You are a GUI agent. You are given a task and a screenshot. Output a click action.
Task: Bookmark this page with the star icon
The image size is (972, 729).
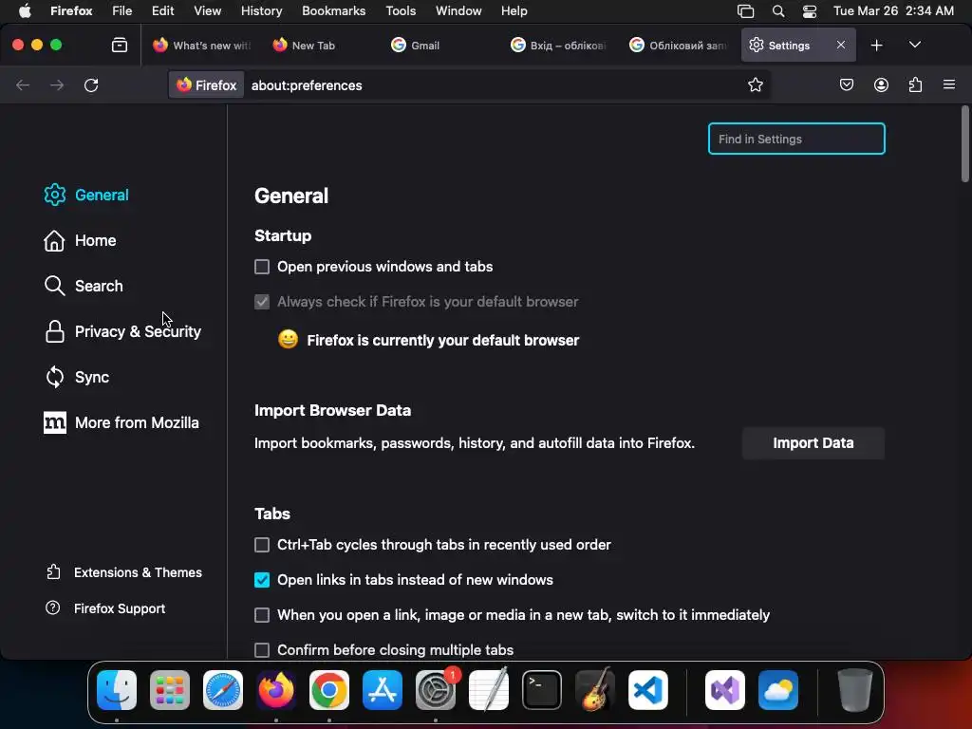pyautogui.click(x=755, y=84)
